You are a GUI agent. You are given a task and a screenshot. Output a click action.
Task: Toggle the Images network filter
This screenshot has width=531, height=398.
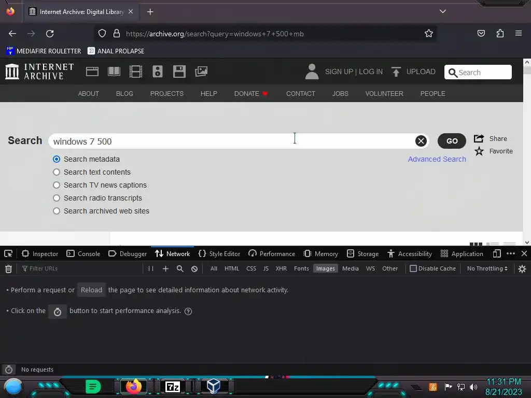tap(326, 269)
